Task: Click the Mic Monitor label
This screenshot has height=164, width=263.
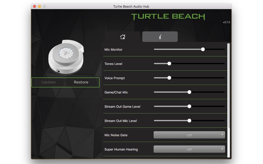Action: pyautogui.click(x=114, y=49)
